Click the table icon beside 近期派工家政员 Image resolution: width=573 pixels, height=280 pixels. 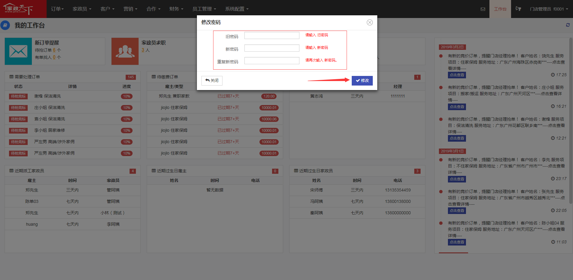click(x=11, y=171)
